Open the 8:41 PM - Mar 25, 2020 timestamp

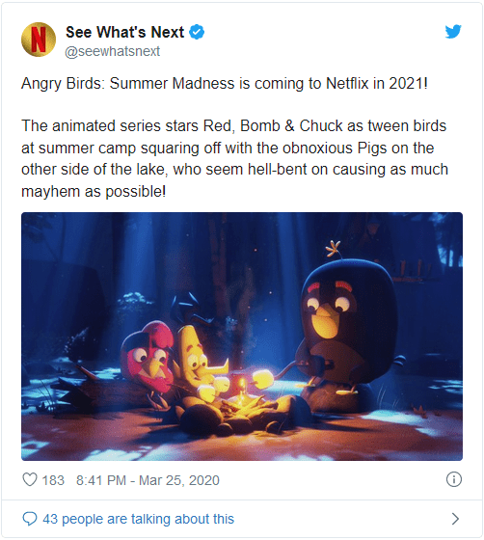(148, 480)
